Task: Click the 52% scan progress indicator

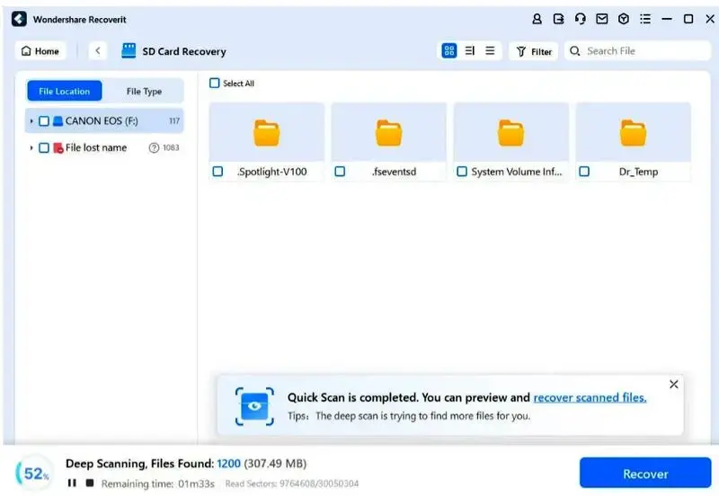Action: [35, 473]
